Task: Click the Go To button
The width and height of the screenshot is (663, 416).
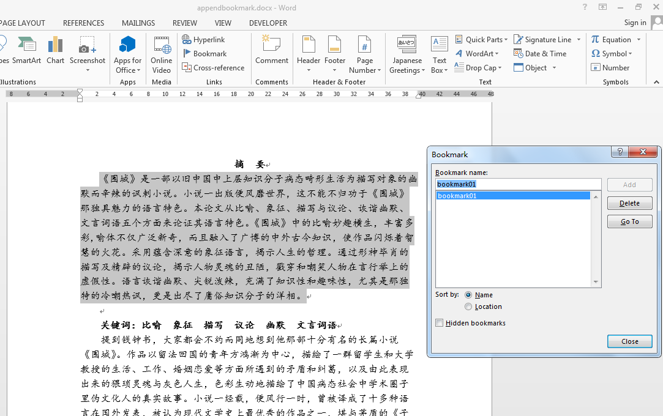Action: 629,221
